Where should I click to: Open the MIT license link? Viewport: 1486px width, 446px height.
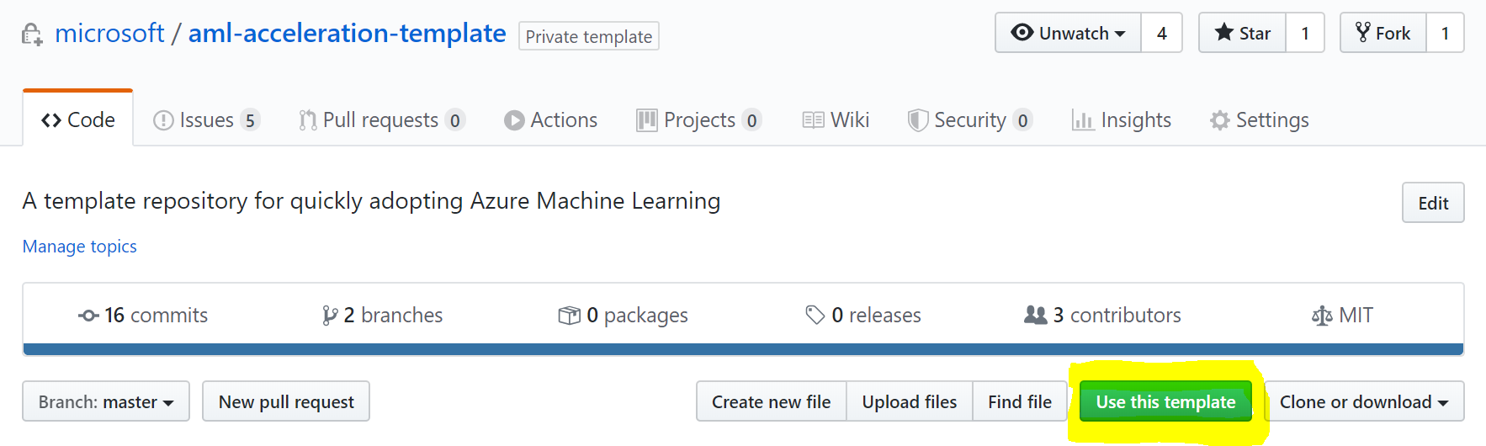click(1342, 315)
